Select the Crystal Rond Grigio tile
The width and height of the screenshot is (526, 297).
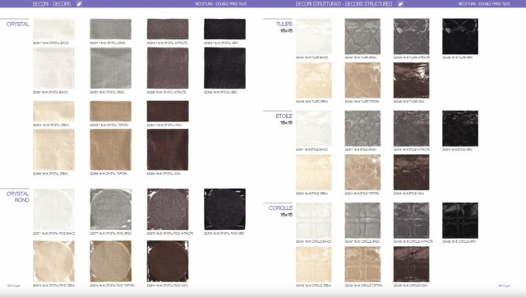[x=111, y=209]
